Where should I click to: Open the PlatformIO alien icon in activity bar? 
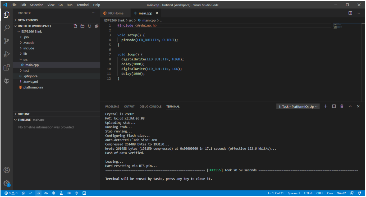pyautogui.click(x=7, y=81)
